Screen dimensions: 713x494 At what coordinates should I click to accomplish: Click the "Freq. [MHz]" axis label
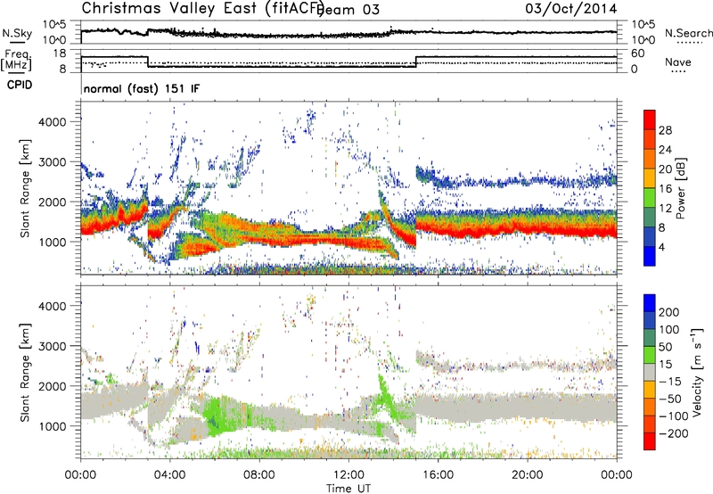[x=16, y=60]
